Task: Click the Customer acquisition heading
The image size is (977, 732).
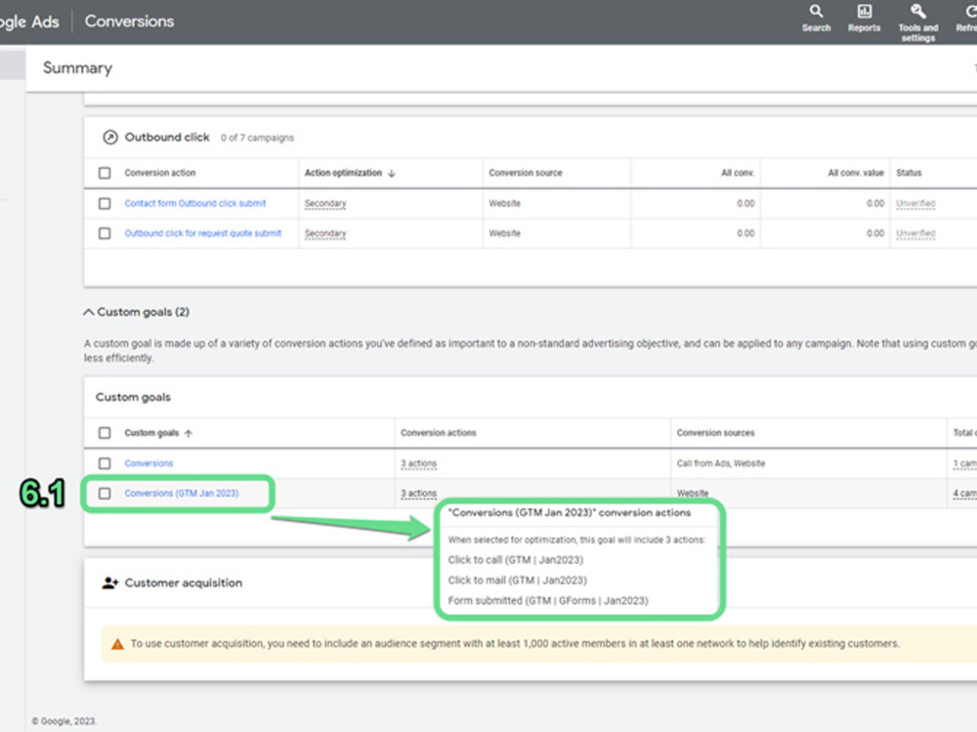Action: [x=184, y=583]
